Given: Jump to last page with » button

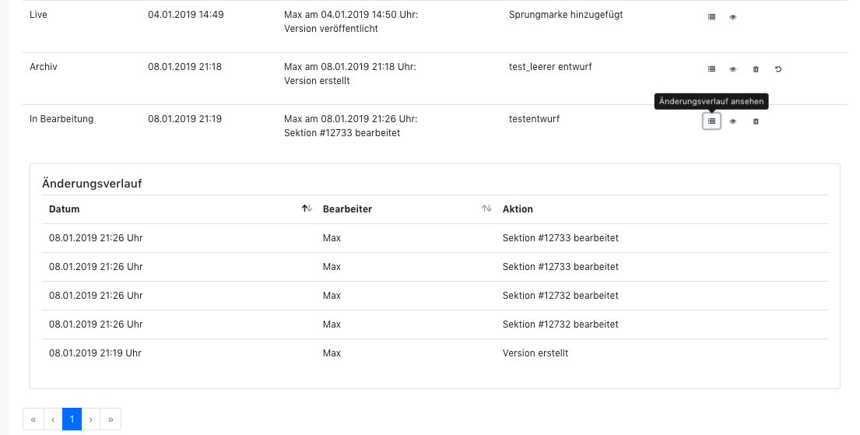Looking at the screenshot, I should point(111,419).
